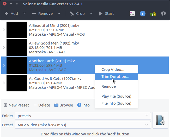The image size is (170, 138).
Task: Select File Info (Source) menu entry
Action: point(116,103)
